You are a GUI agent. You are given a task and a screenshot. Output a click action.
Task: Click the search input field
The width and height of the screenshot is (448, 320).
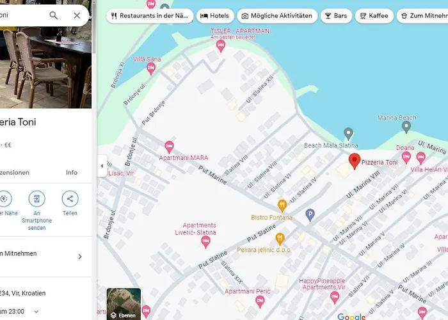point(23,15)
